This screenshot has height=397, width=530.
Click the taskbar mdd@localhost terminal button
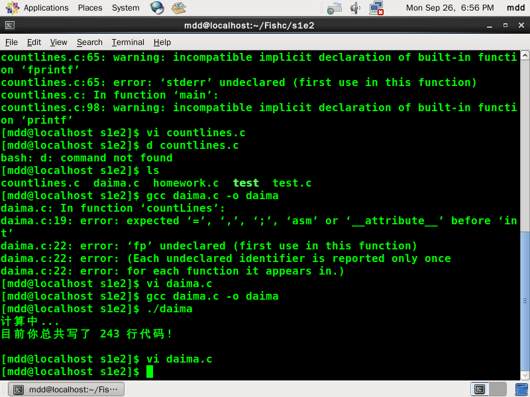[66, 389]
